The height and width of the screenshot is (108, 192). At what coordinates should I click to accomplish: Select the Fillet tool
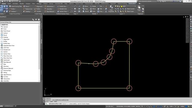100,9
